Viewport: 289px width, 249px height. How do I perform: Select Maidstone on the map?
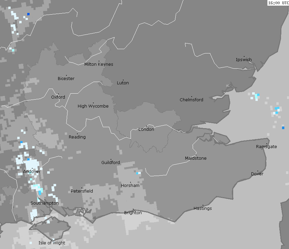(196, 158)
